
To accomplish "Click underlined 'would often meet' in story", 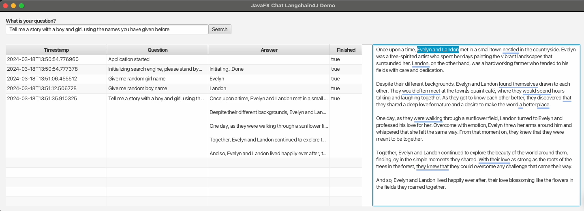I will [421, 91].
